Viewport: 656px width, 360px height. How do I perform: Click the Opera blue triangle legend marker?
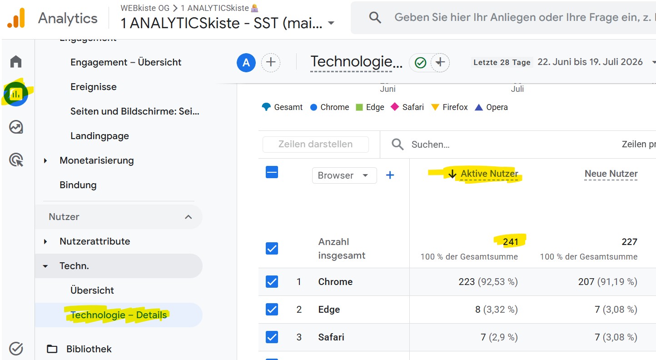478,107
